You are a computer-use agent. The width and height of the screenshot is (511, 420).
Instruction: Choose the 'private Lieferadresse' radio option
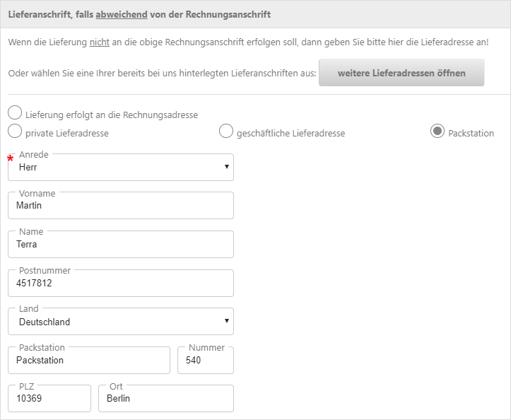15,131
